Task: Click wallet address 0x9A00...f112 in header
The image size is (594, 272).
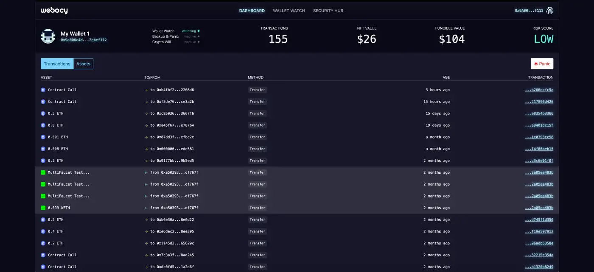Action: pyautogui.click(x=529, y=11)
